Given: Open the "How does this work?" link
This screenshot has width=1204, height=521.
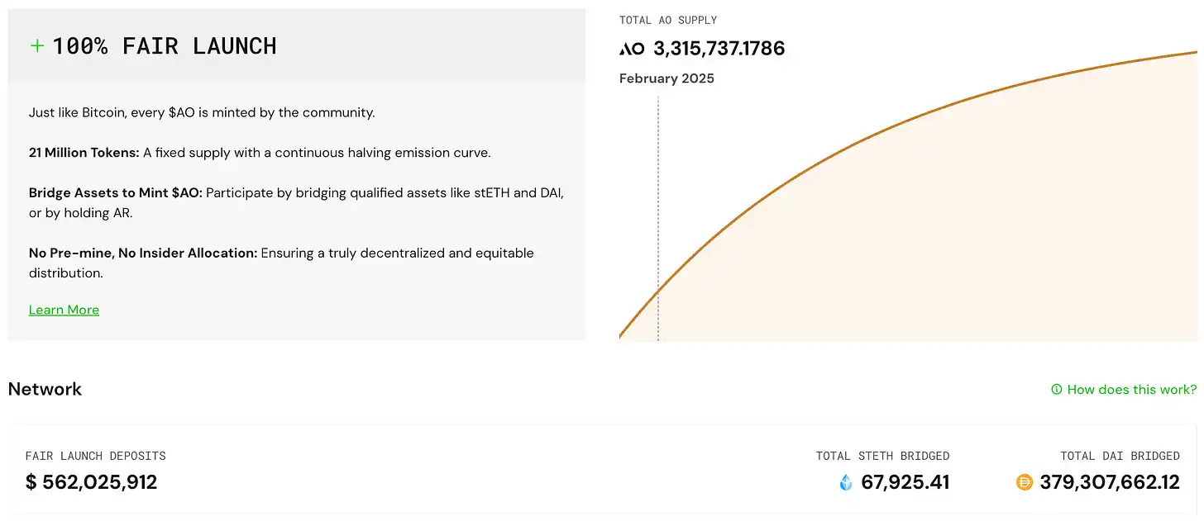Looking at the screenshot, I should [1131, 390].
